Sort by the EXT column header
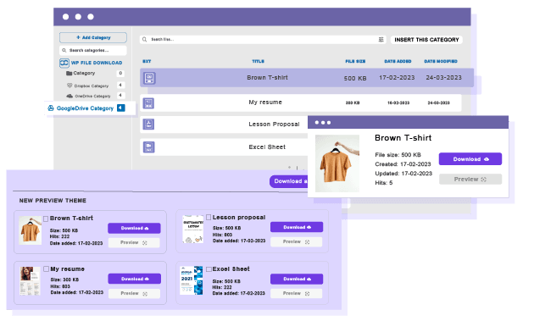Viewport: 534px width, 321px height. coord(147,61)
